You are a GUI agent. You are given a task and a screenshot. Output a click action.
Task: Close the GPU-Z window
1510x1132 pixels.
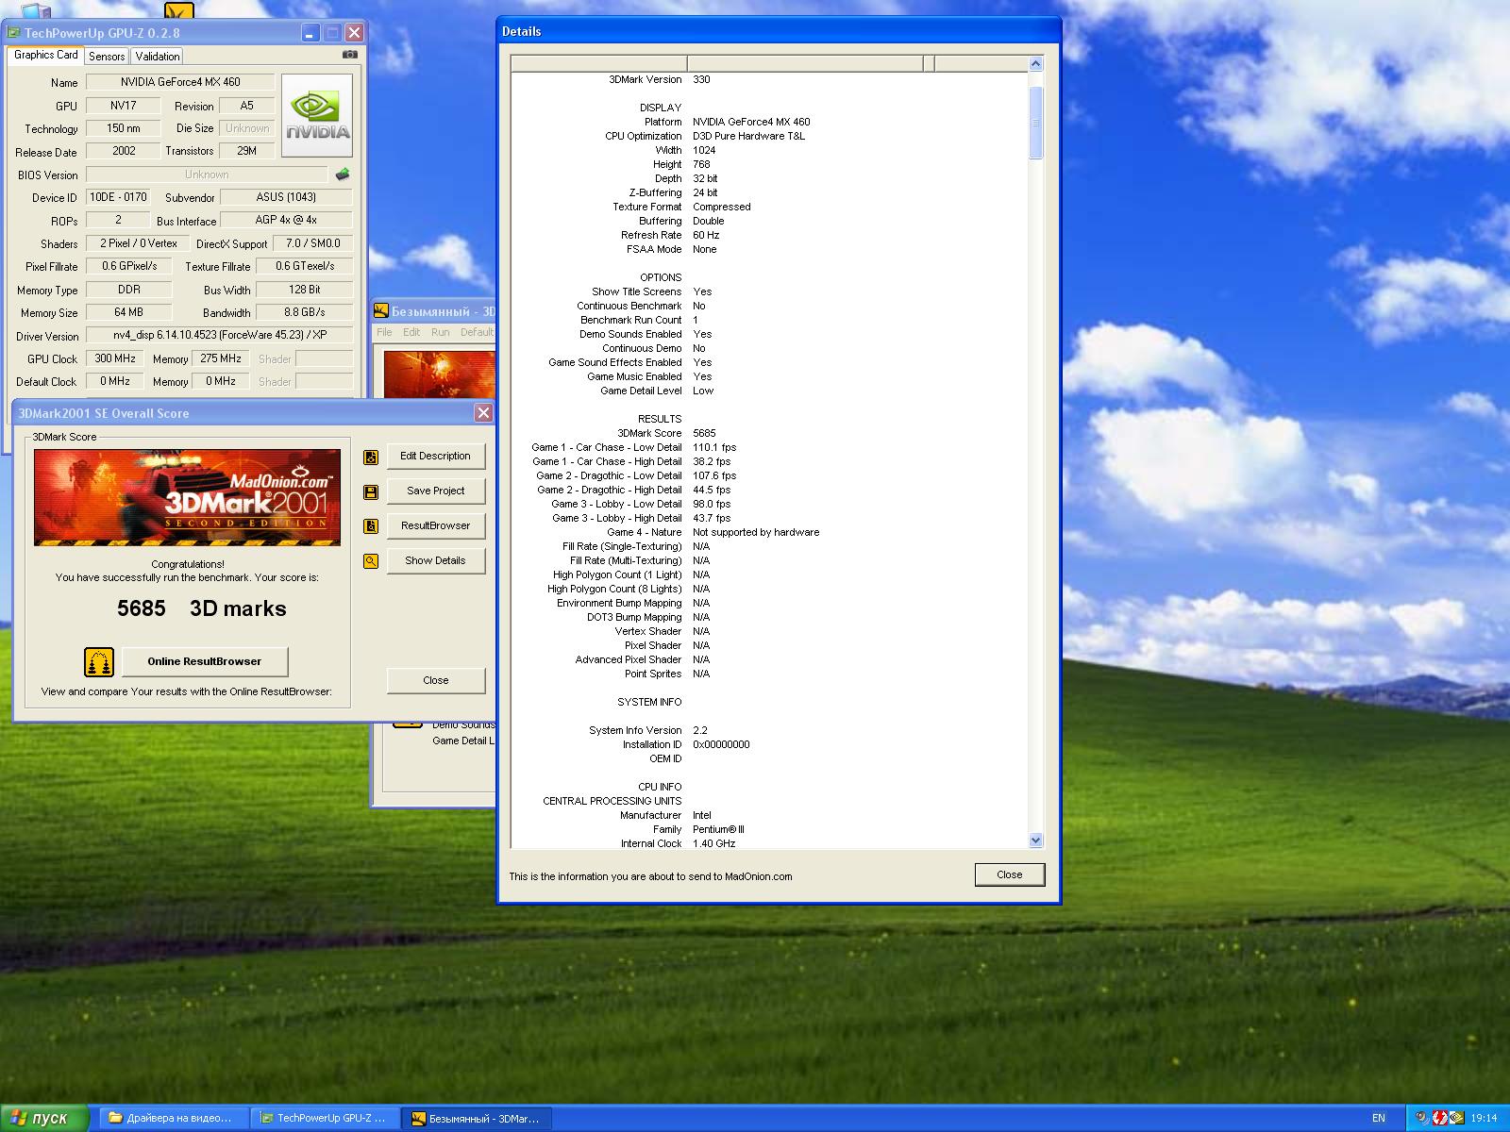[354, 33]
